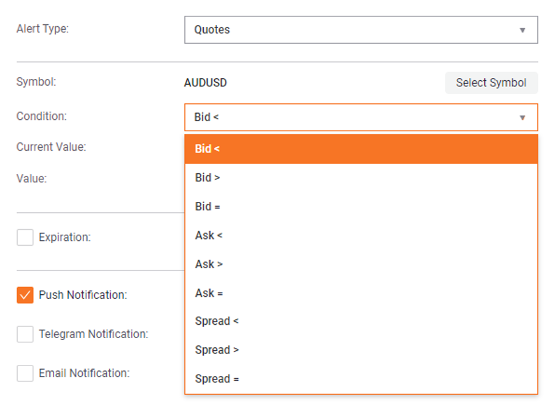Uncheck the Push Notification checkbox

(25, 295)
